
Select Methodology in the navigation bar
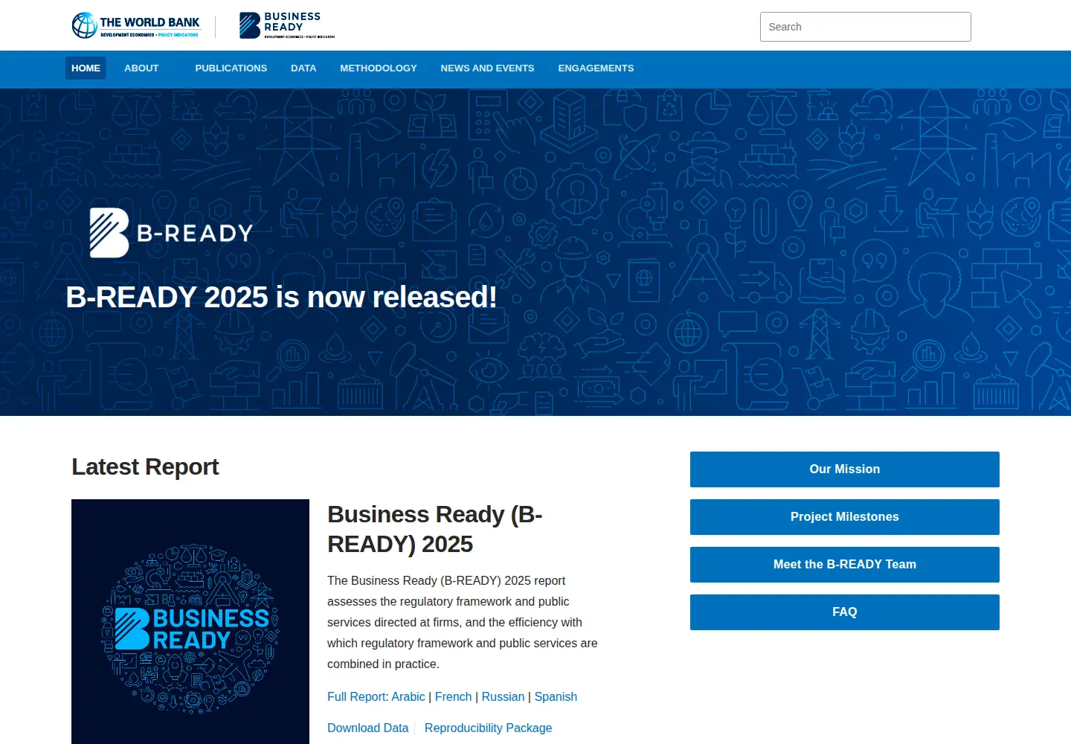pos(379,68)
